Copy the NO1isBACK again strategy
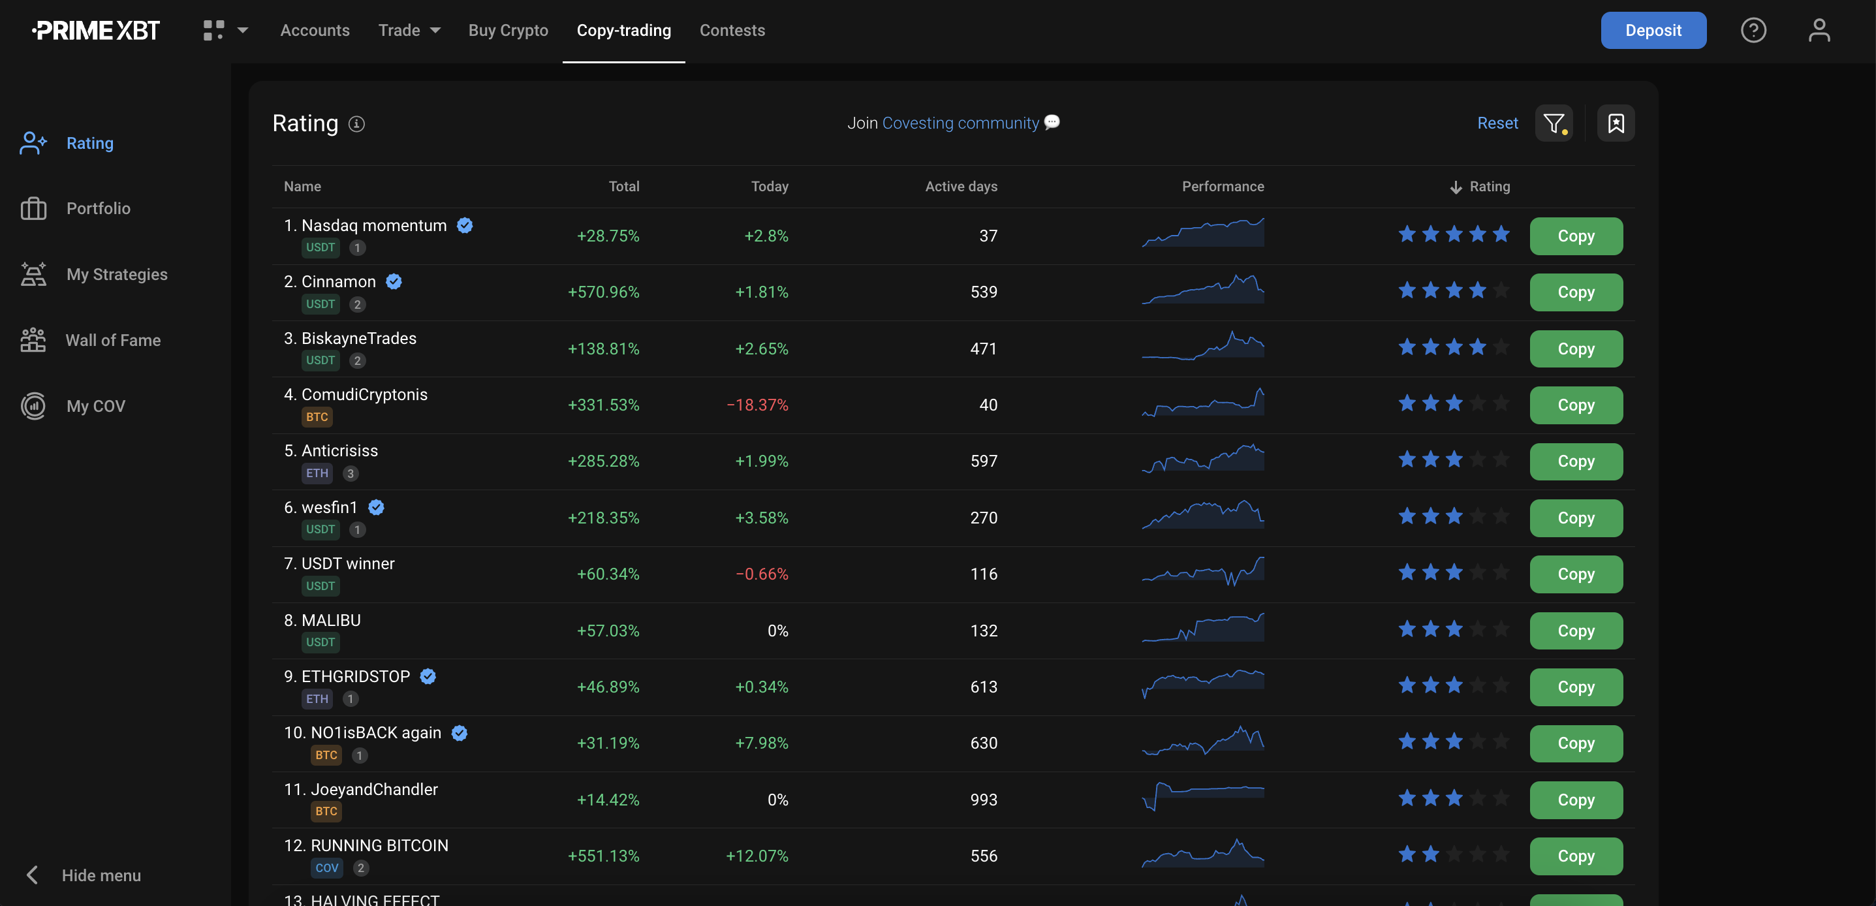Viewport: 1876px width, 906px height. click(x=1576, y=743)
